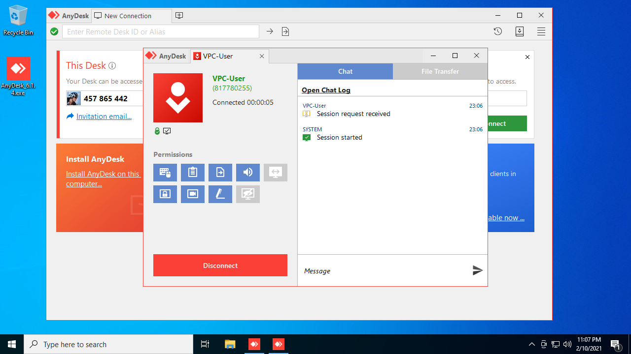Click the browse files transfer icon
This screenshot has height=354, width=631.
[285, 31]
